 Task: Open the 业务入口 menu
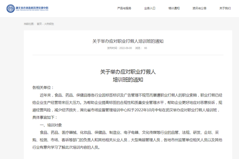tap(149, 8)
